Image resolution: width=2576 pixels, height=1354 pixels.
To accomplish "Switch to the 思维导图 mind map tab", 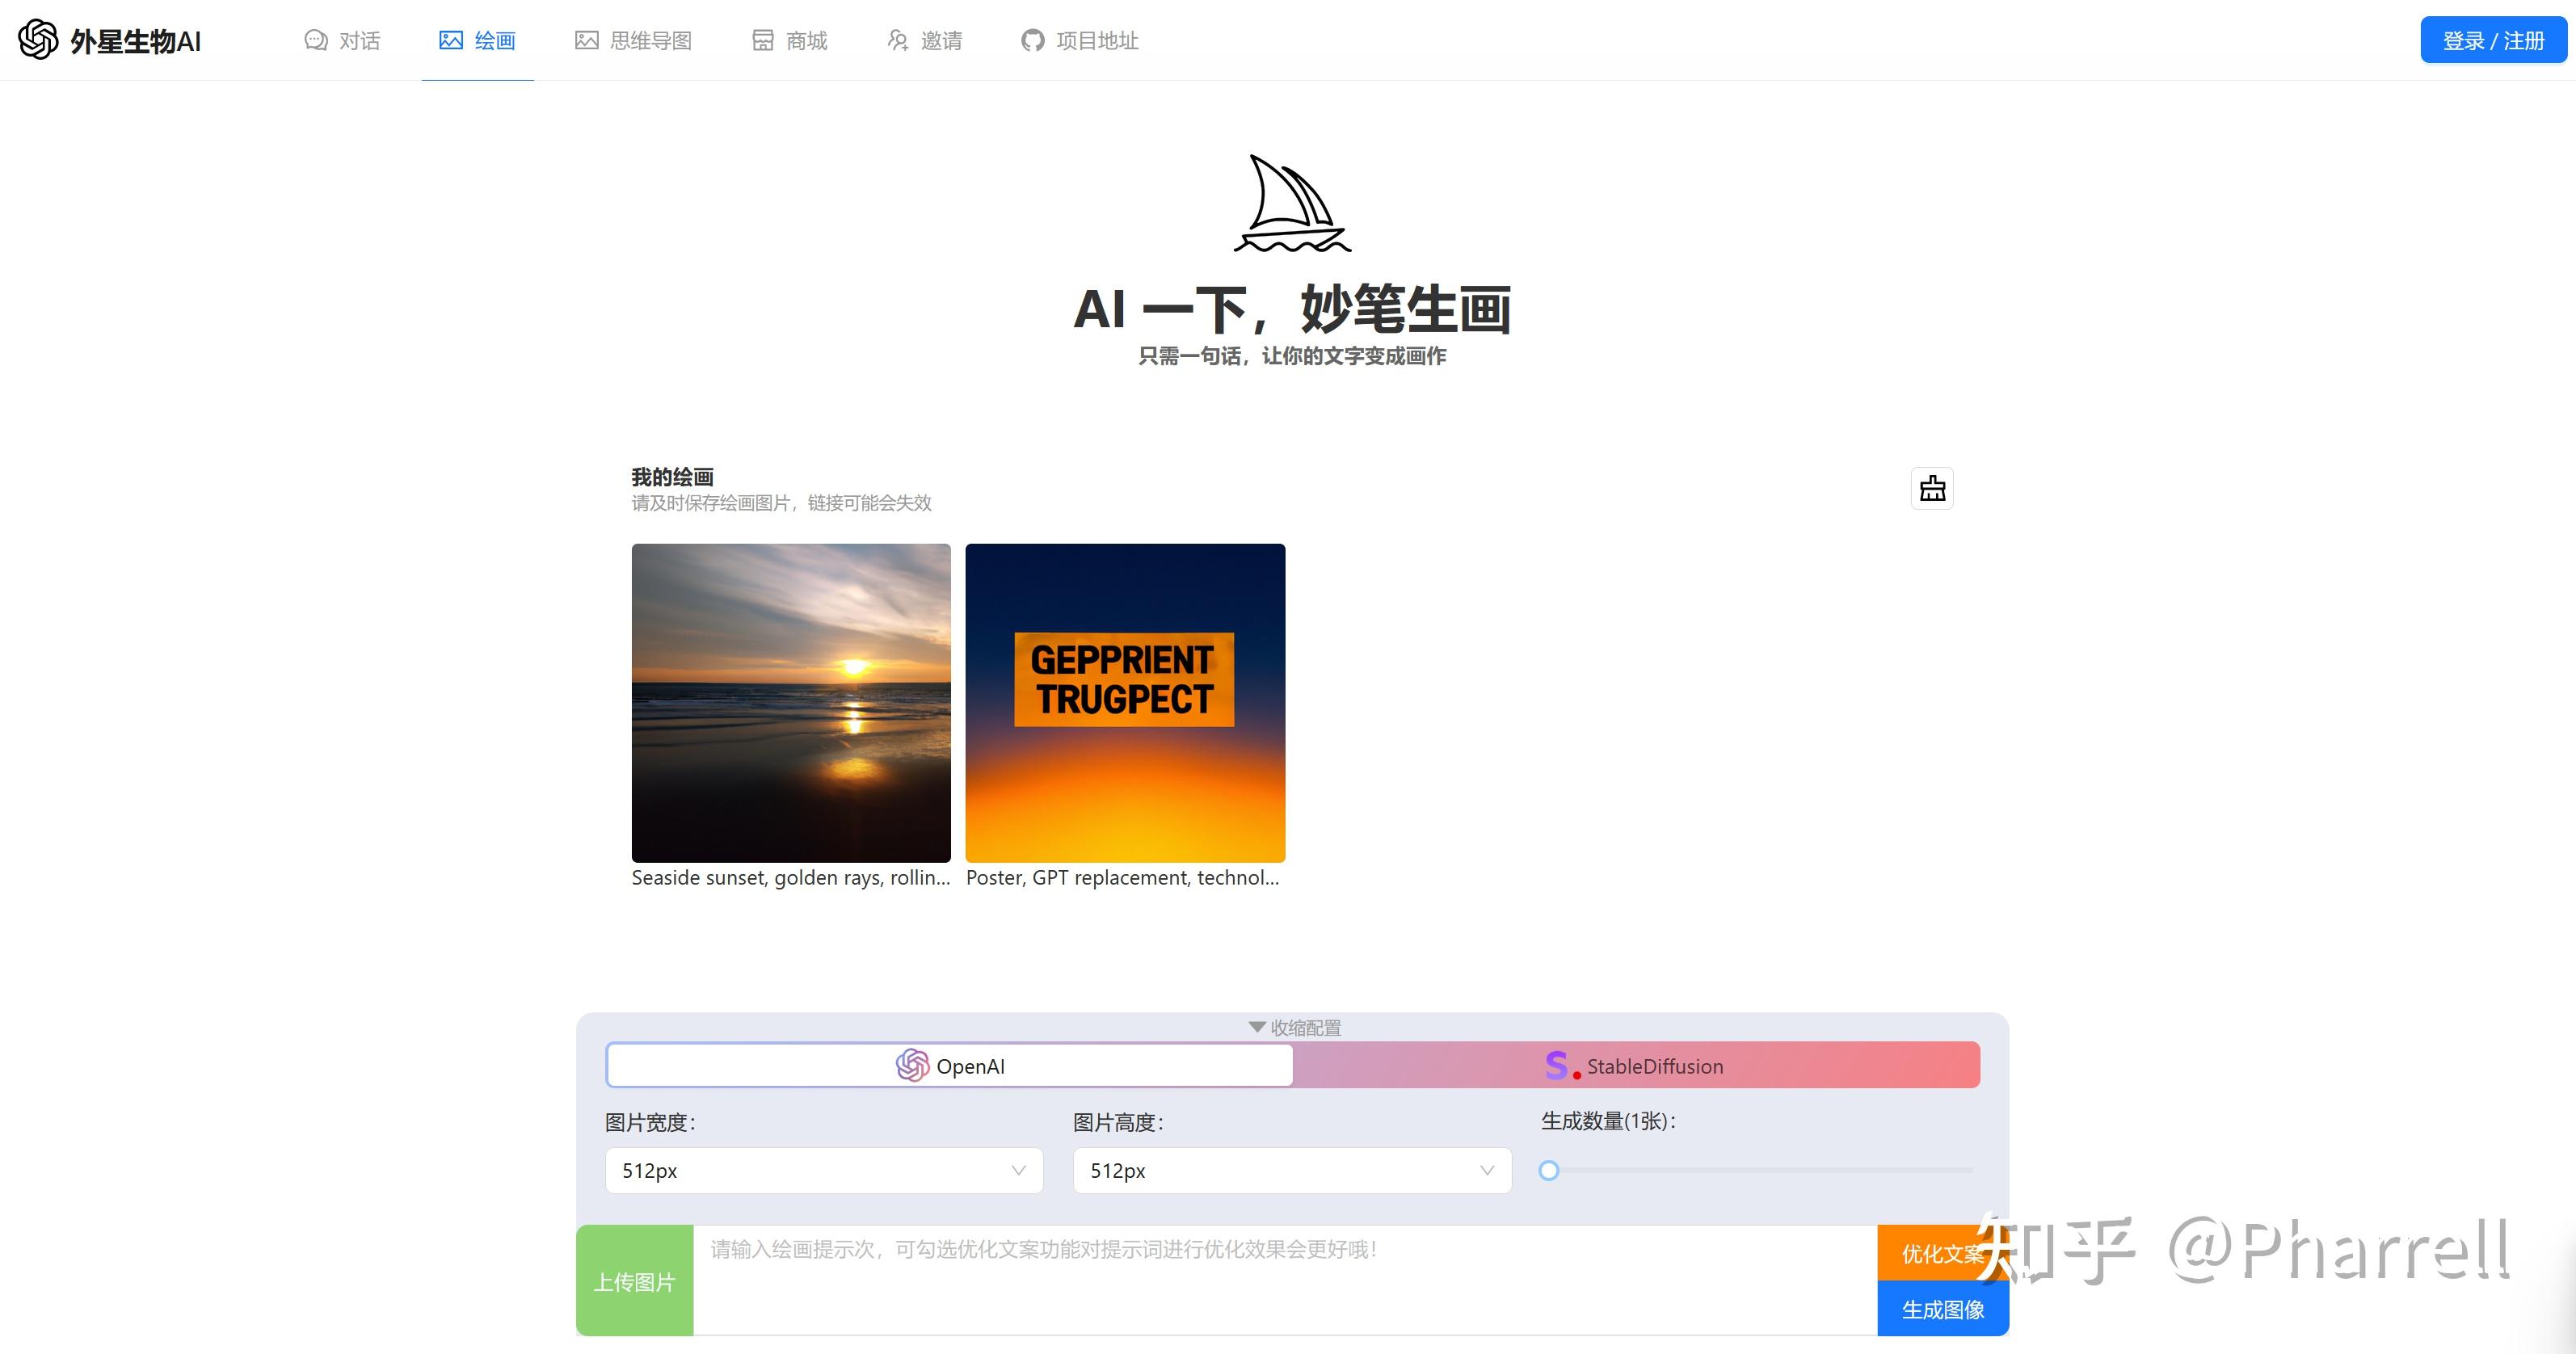I will (x=633, y=40).
